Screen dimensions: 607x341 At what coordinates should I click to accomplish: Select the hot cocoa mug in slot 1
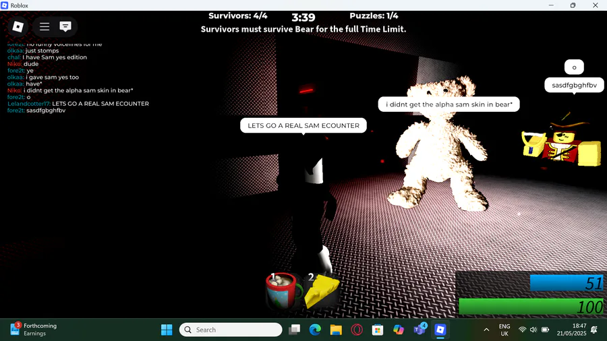coord(283,290)
